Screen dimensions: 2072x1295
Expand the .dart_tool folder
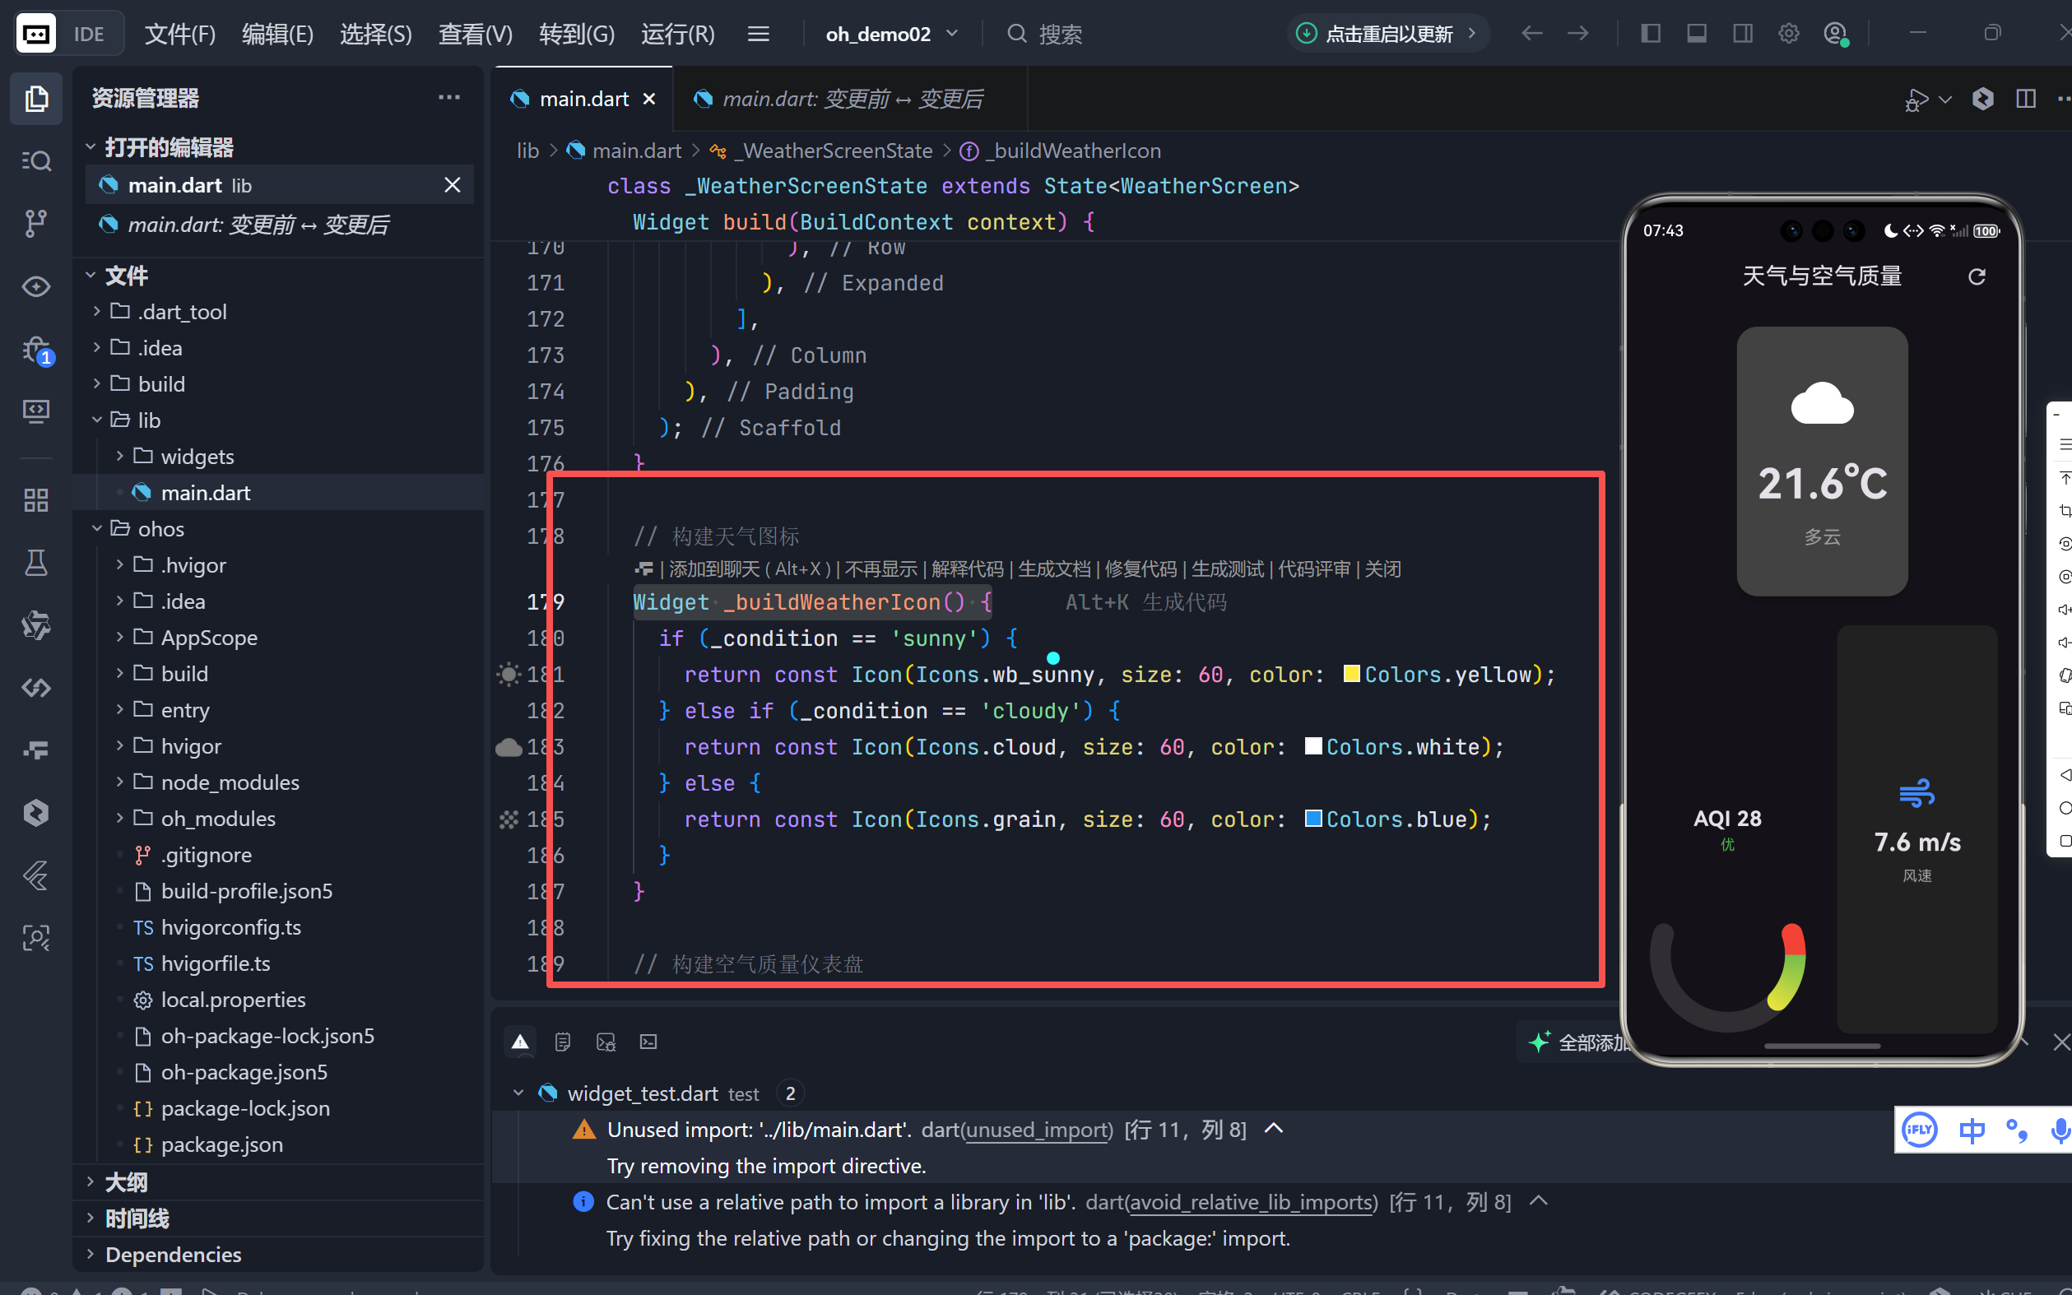pos(182,312)
